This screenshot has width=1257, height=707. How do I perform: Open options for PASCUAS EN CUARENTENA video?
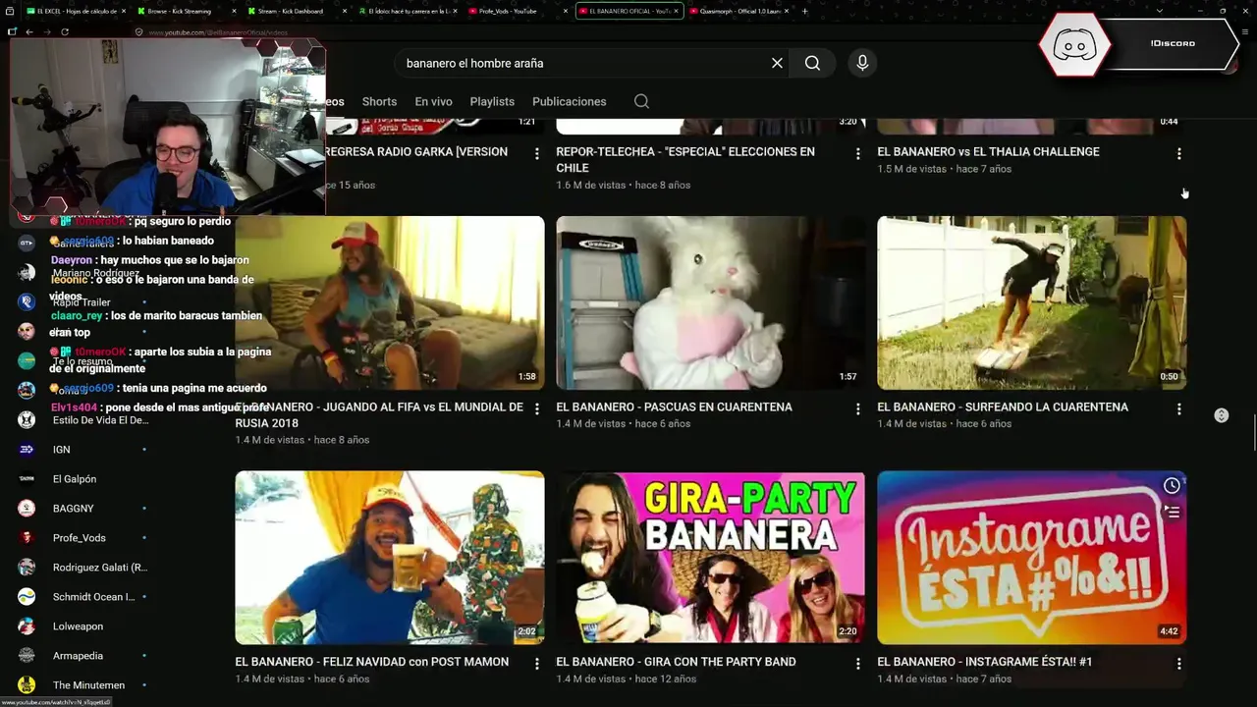pyautogui.click(x=857, y=408)
